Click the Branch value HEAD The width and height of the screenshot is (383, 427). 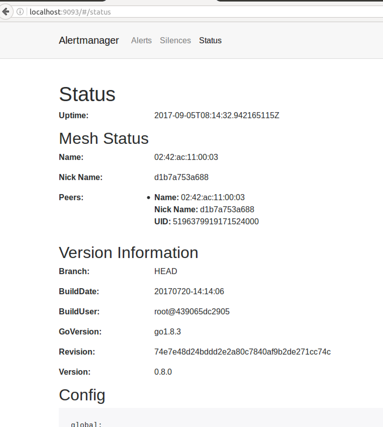tap(166, 271)
